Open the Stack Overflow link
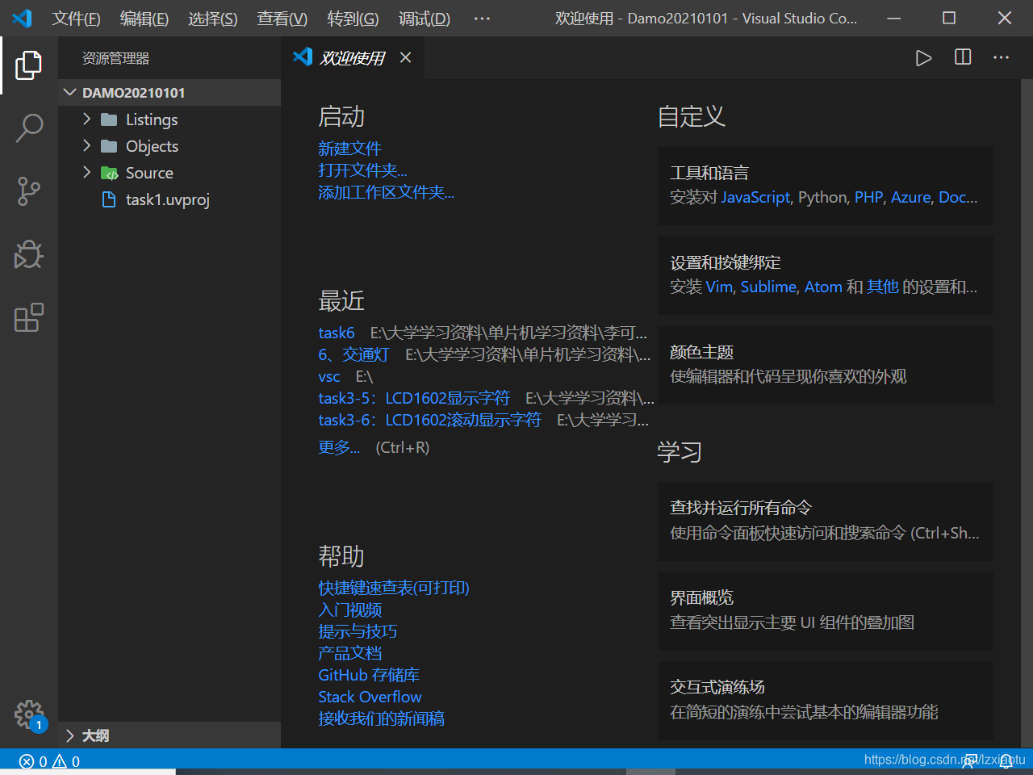Screen dimensions: 1033x775 pyautogui.click(x=370, y=697)
